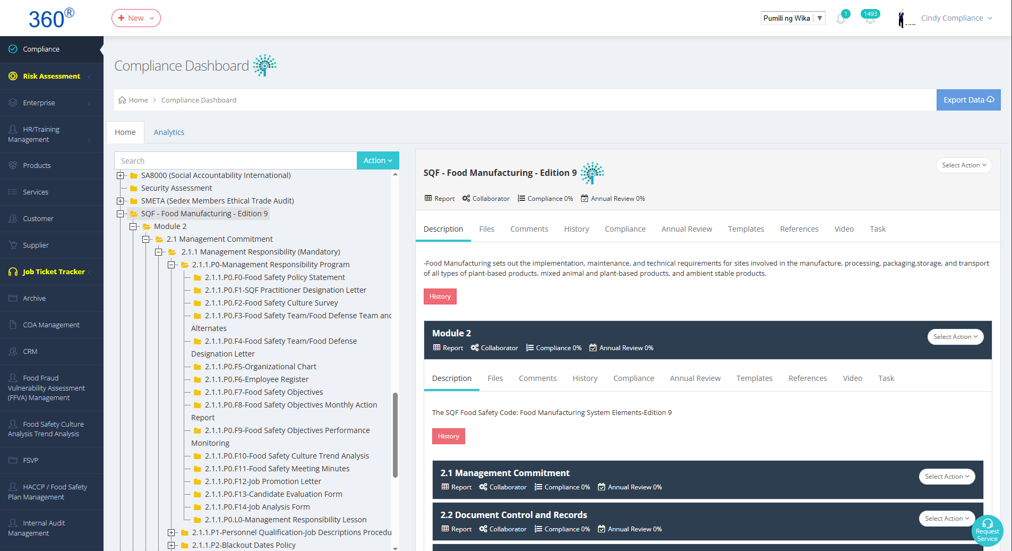1012x551 pixels.
Task: Open the Files tab of SQF panel
Action: [486, 229]
